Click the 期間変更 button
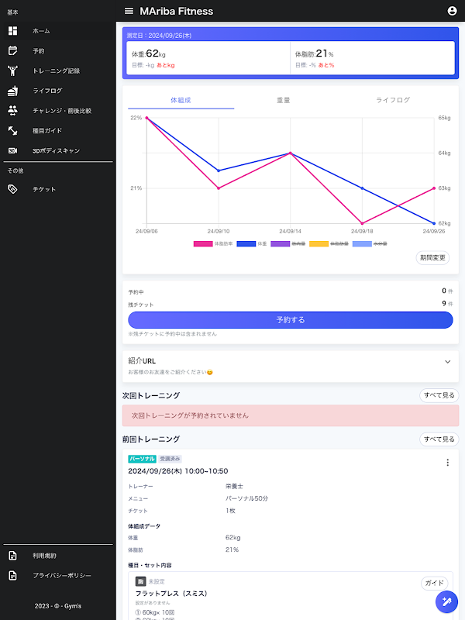The image size is (465, 620). [432, 258]
